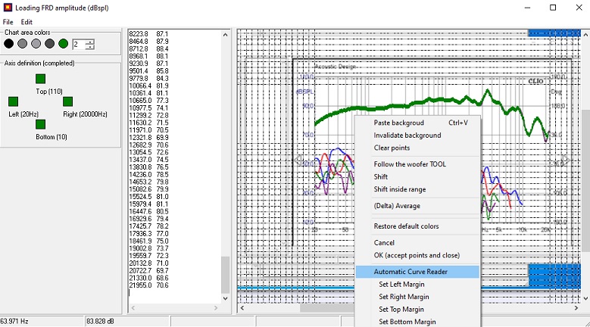The width and height of the screenshot is (590, 327).
Task: Choose Set Right Margin
Action: (417, 297)
